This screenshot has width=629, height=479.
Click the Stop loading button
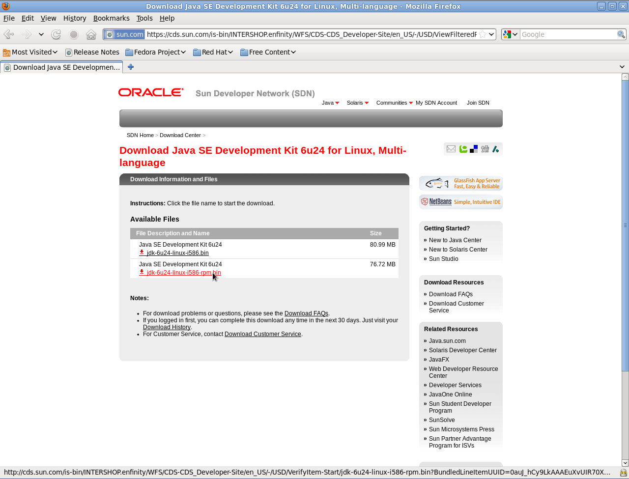click(x=74, y=34)
